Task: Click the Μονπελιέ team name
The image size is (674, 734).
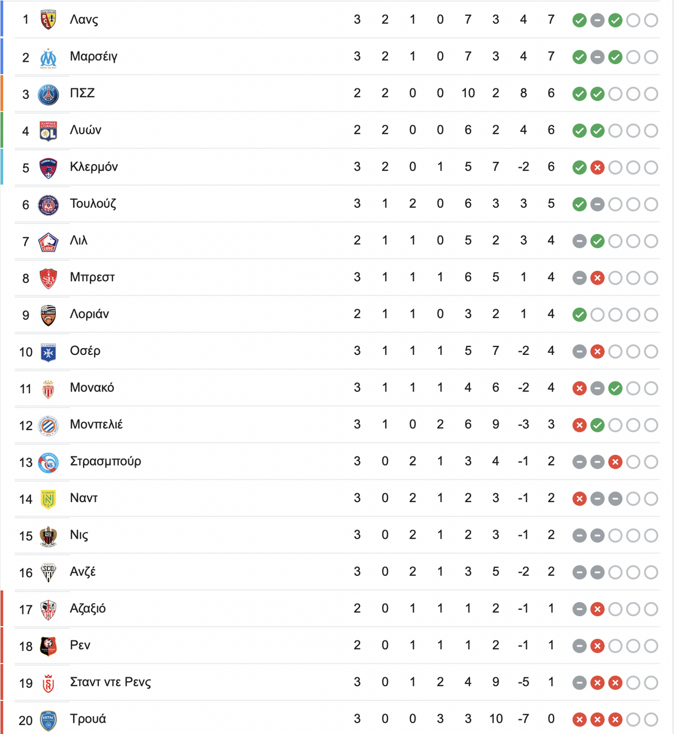Action: click(x=97, y=425)
